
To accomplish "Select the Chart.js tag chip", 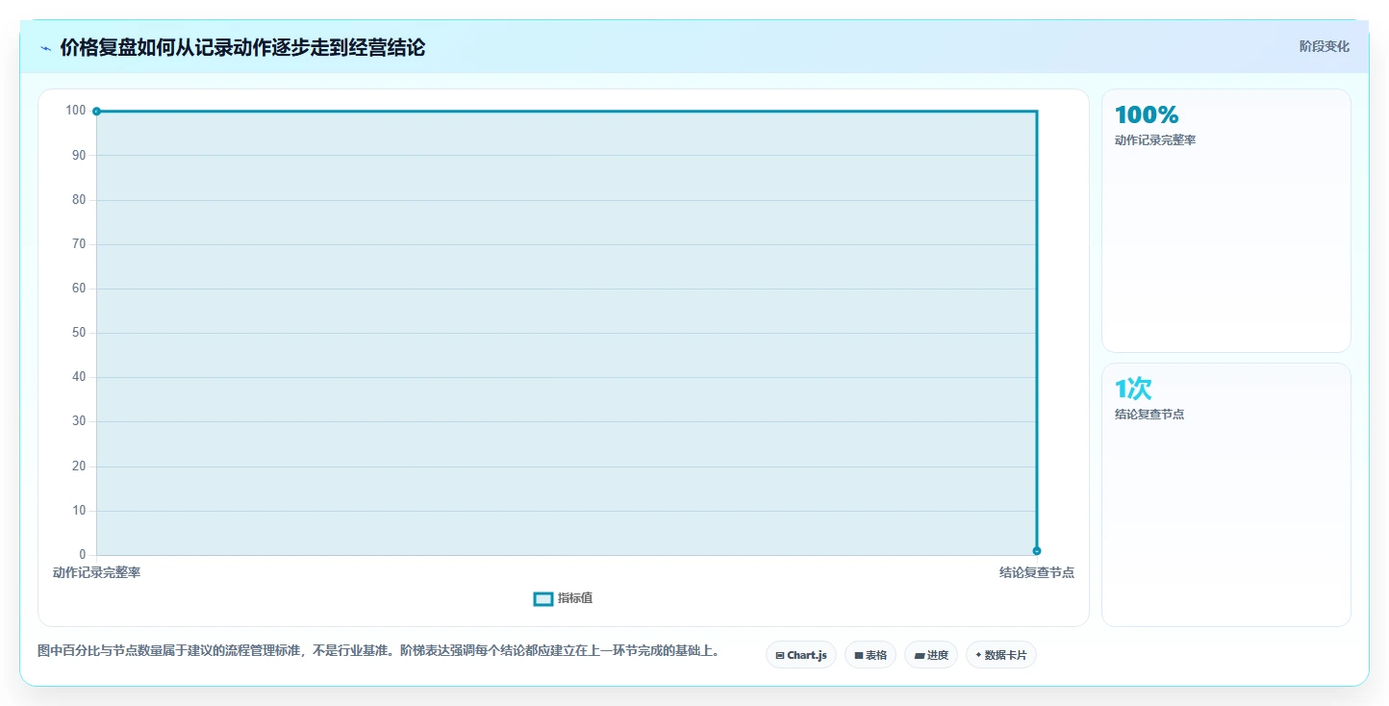I will click(x=801, y=655).
